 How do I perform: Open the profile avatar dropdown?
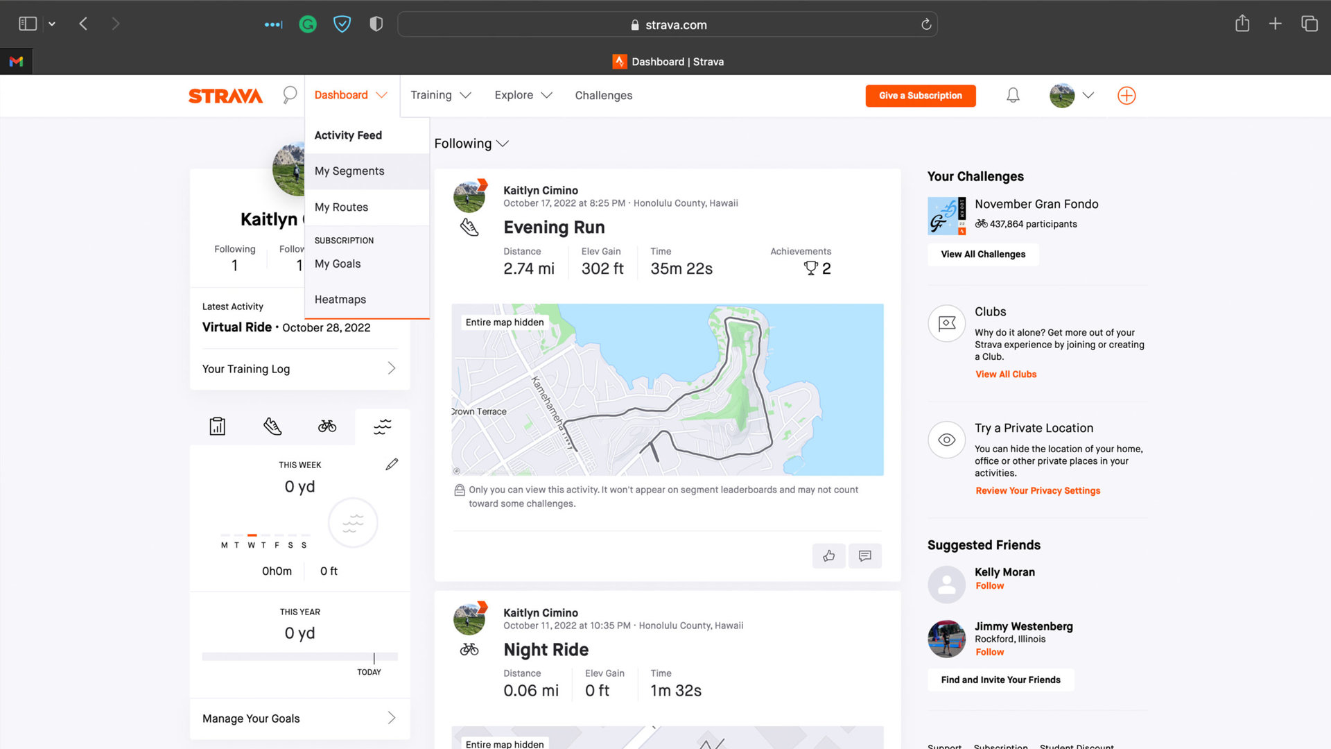[x=1072, y=95]
